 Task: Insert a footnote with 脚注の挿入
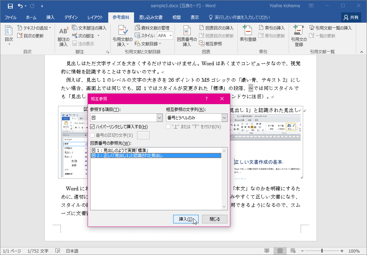click(x=64, y=36)
